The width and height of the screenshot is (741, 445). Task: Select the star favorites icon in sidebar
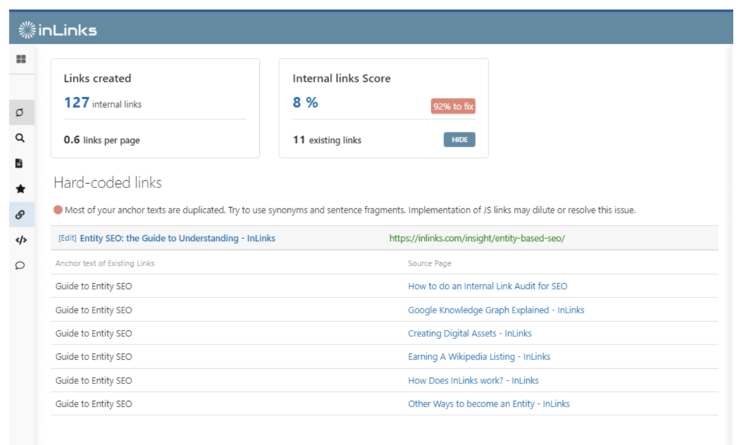pos(20,189)
